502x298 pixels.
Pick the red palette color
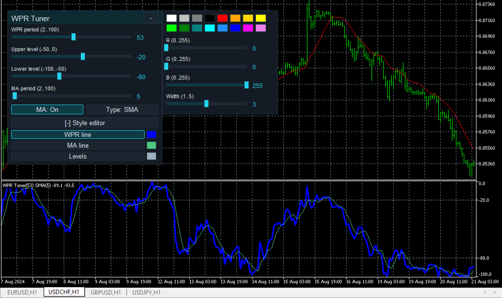click(x=223, y=18)
